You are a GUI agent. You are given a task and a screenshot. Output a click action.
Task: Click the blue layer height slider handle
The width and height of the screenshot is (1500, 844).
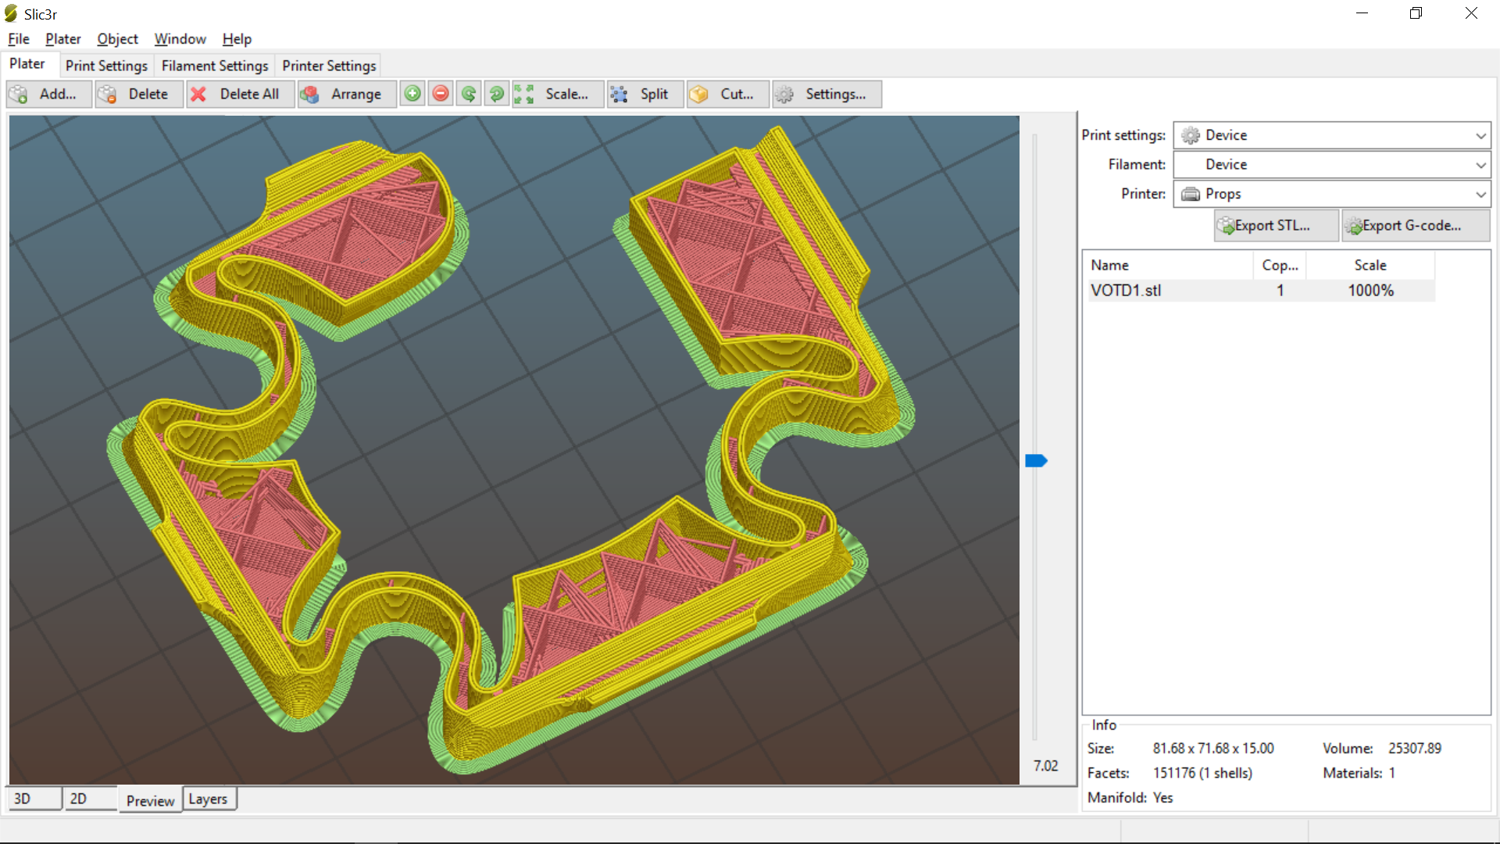(1036, 461)
